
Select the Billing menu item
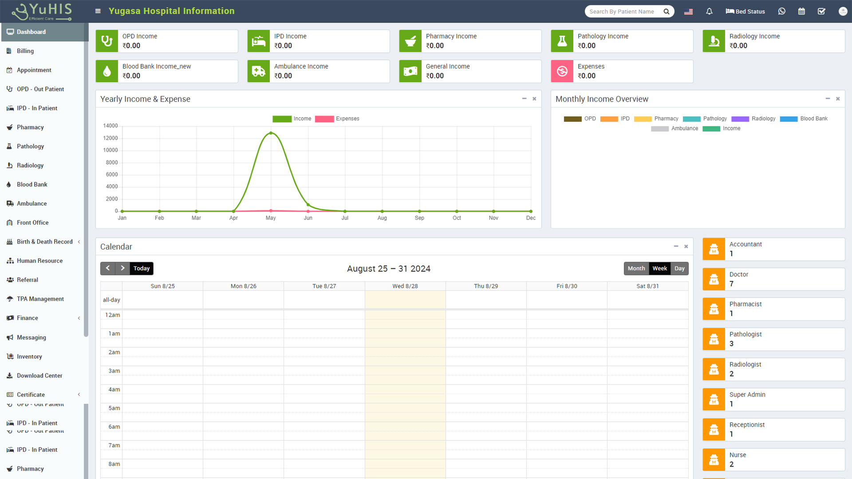(x=25, y=51)
